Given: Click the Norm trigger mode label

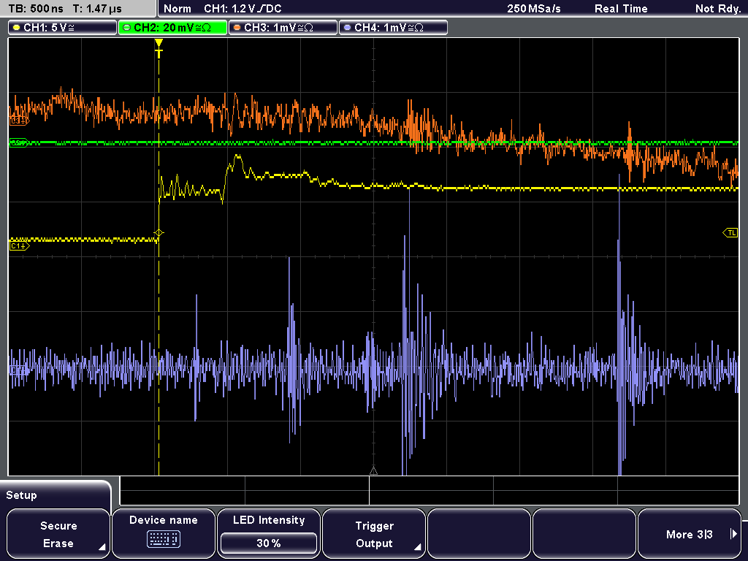Looking at the screenshot, I should 178,9.
